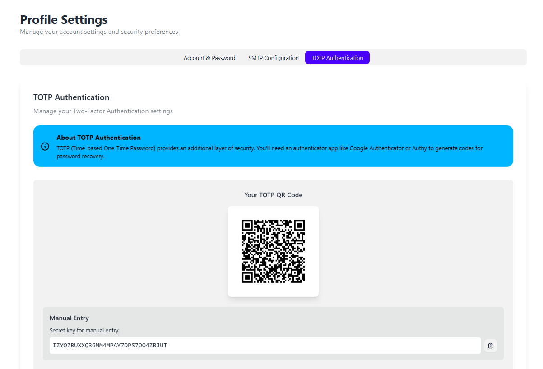This screenshot has width=543, height=369.
Task: Click the Profile Settings page heading
Action: pos(64,20)
